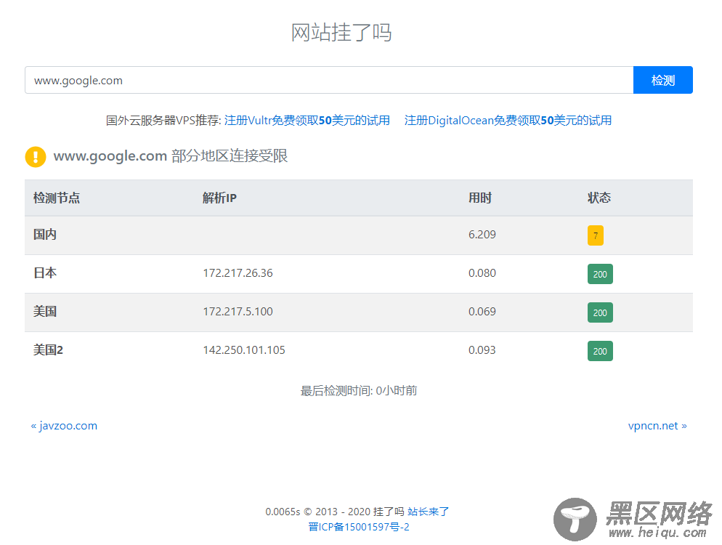This screenshot has height=545, width=722.
Task: Click the 最后检测时间: 0小时前 text
Action: coord(359,391)
